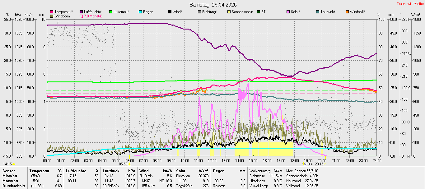Screen dimensions: 425x189
Task: Click the purple Luftfeuchte legend swatch
Action: pos(82,12)
